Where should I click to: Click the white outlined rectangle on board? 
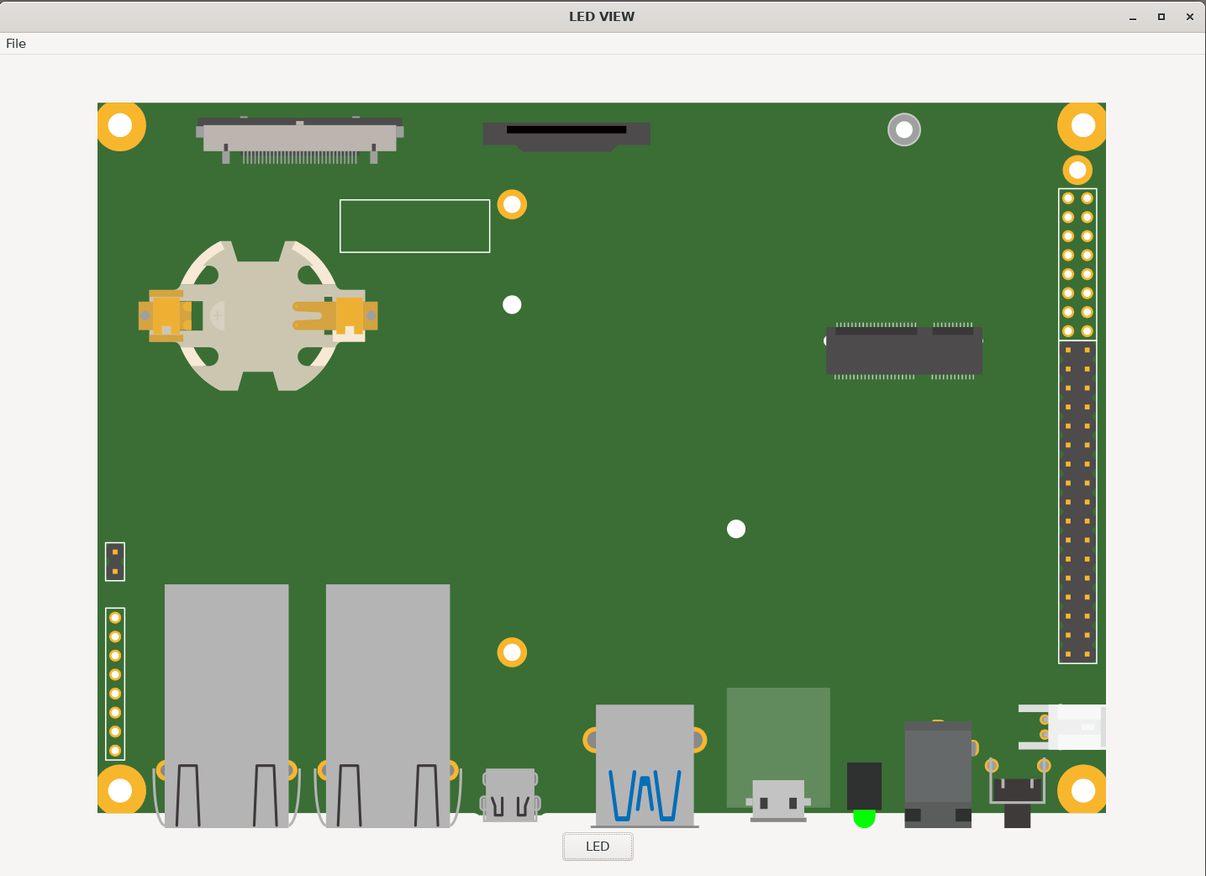pyautogui.click(x=414, y=226)
